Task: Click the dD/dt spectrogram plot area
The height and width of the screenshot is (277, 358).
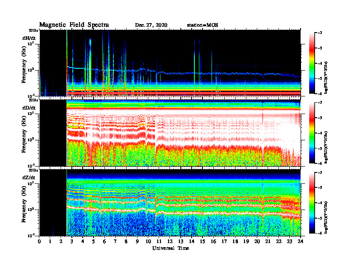Action: [x=170, y=133]
